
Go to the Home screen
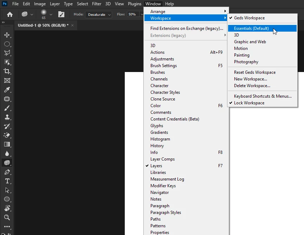click(x=10, y=14)
